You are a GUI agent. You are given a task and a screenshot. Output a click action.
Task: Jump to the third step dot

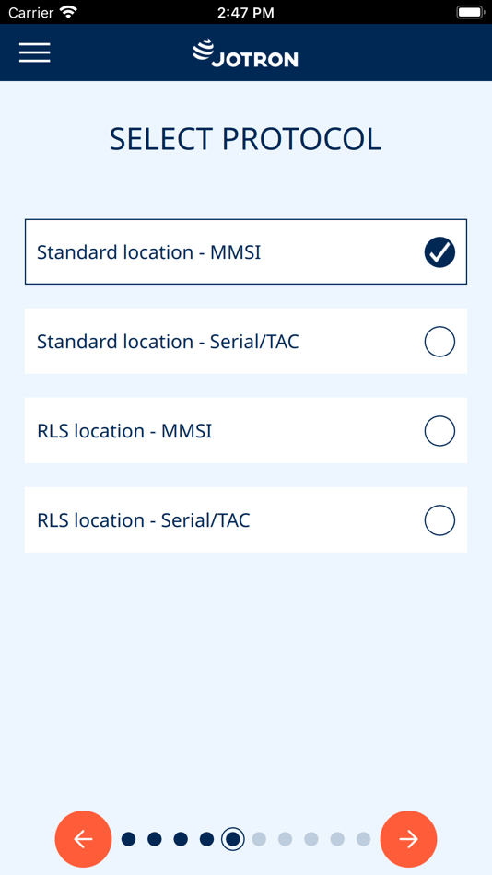181,839
